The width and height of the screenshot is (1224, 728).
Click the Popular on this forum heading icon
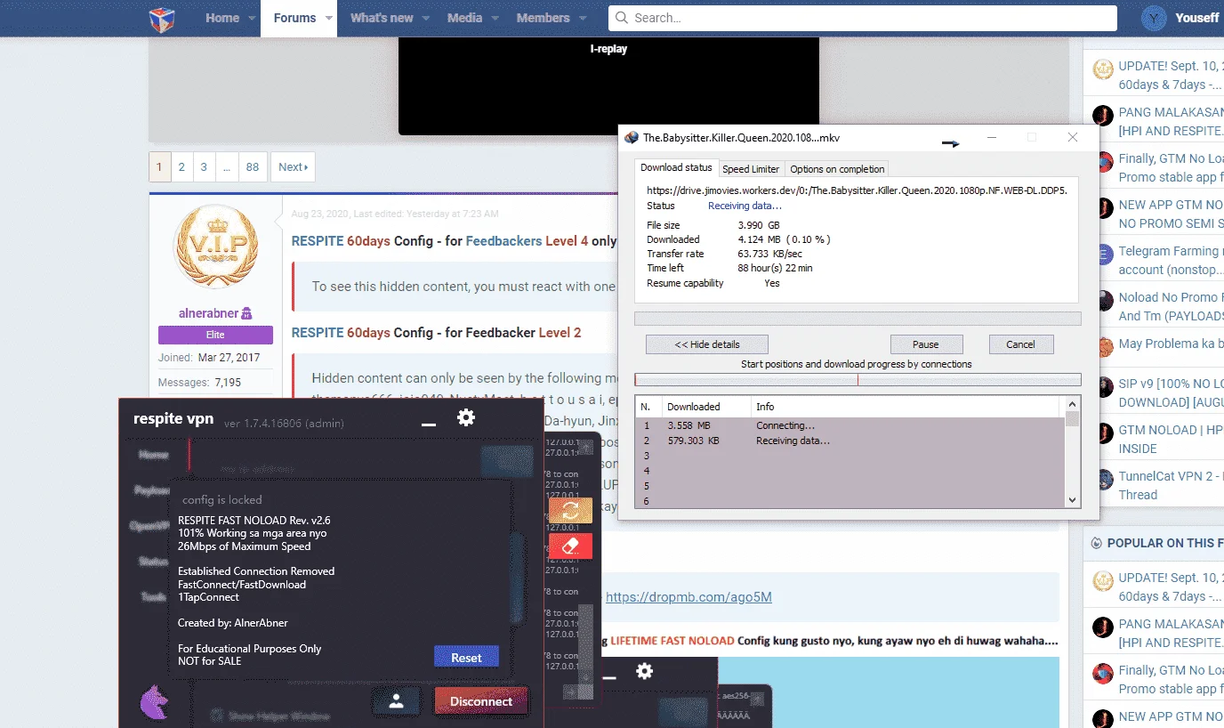[x=1096, y=543]
